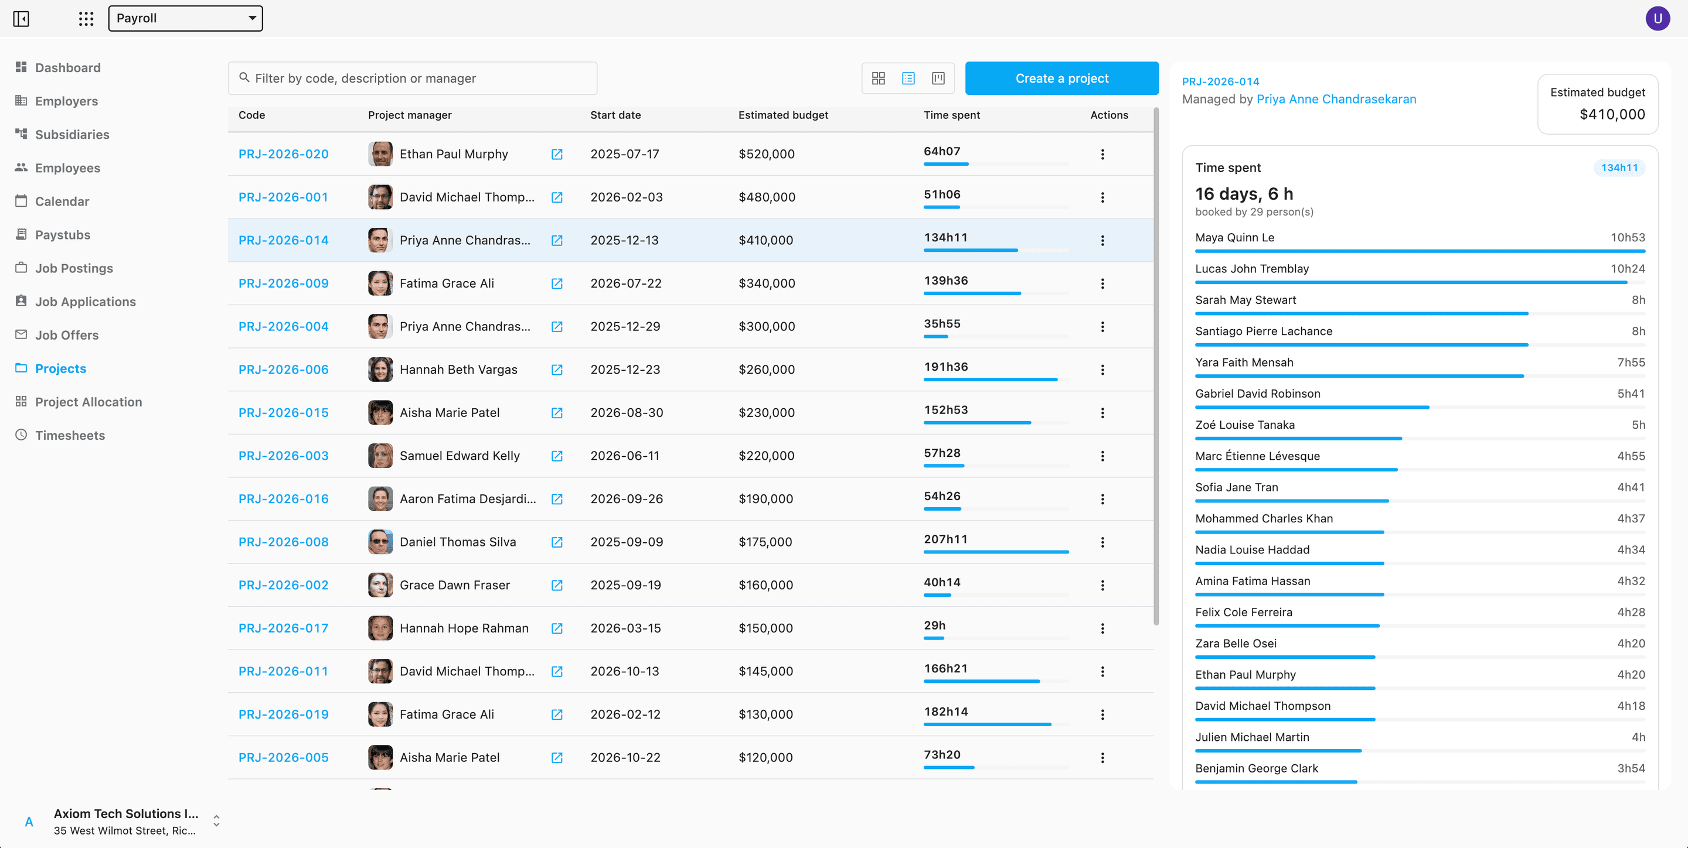
Task: Click the Paystubs sidebar icon
Action: 21,234
